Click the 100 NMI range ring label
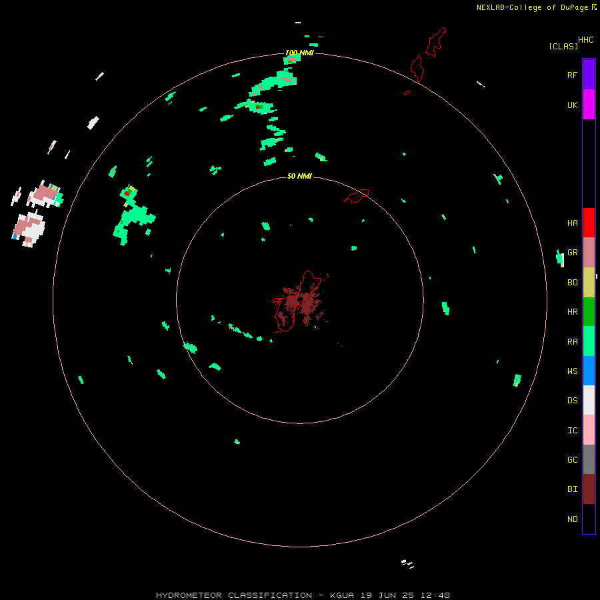Viewport: 600px width, 600px height. [x=299, y=53]
